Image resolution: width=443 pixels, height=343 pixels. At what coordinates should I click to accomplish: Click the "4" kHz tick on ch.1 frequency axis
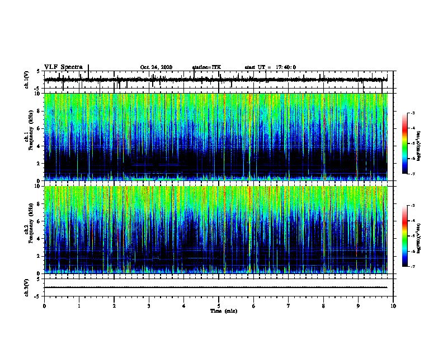(x=39, y=146)
